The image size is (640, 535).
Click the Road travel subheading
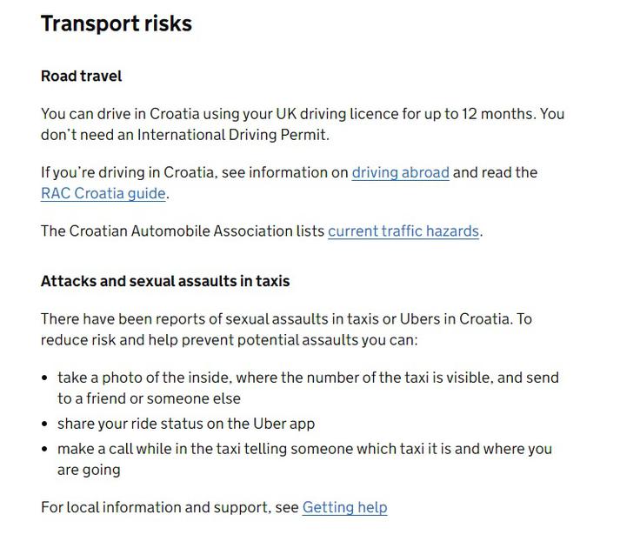[x=81, y=76]
